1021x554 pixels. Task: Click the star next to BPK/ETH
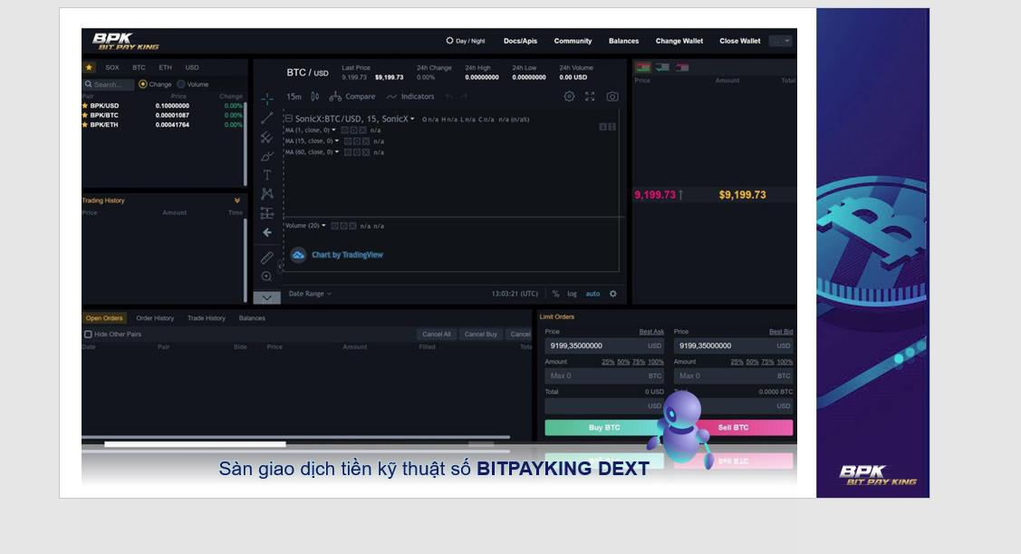[84, 124]
